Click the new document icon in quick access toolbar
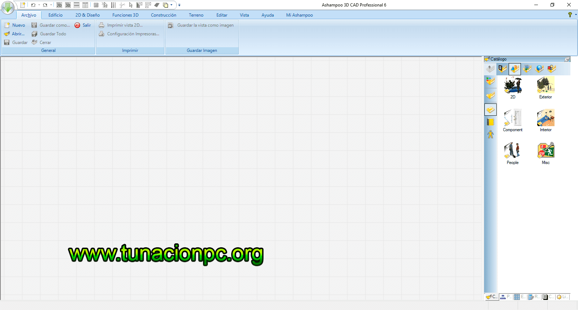The height and width of the screenshot is (310, 578). point(22,5)
